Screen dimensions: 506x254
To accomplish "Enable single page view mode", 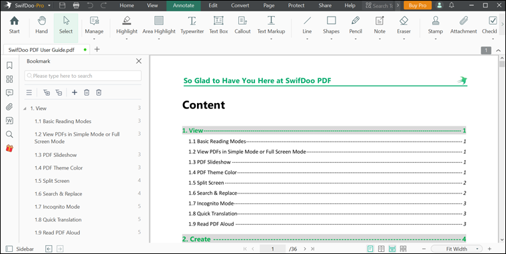I will coord(370,249).
